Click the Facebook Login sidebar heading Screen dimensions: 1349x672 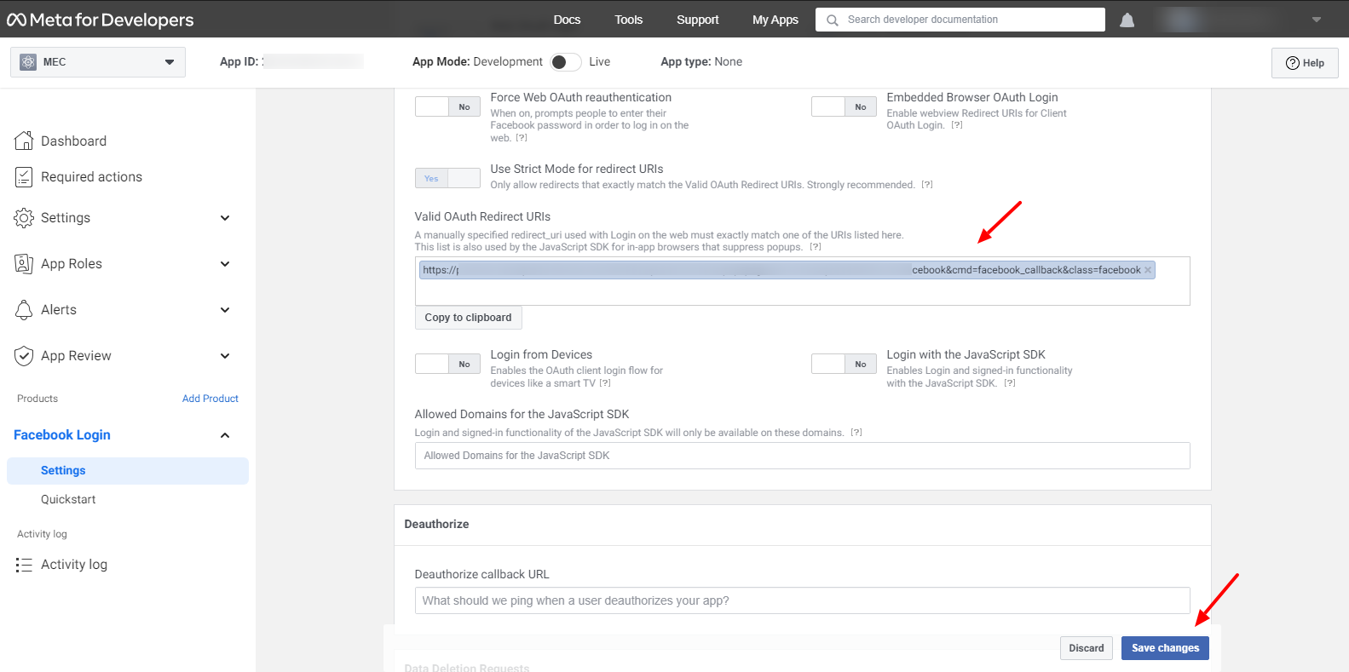tap(62, 435)
